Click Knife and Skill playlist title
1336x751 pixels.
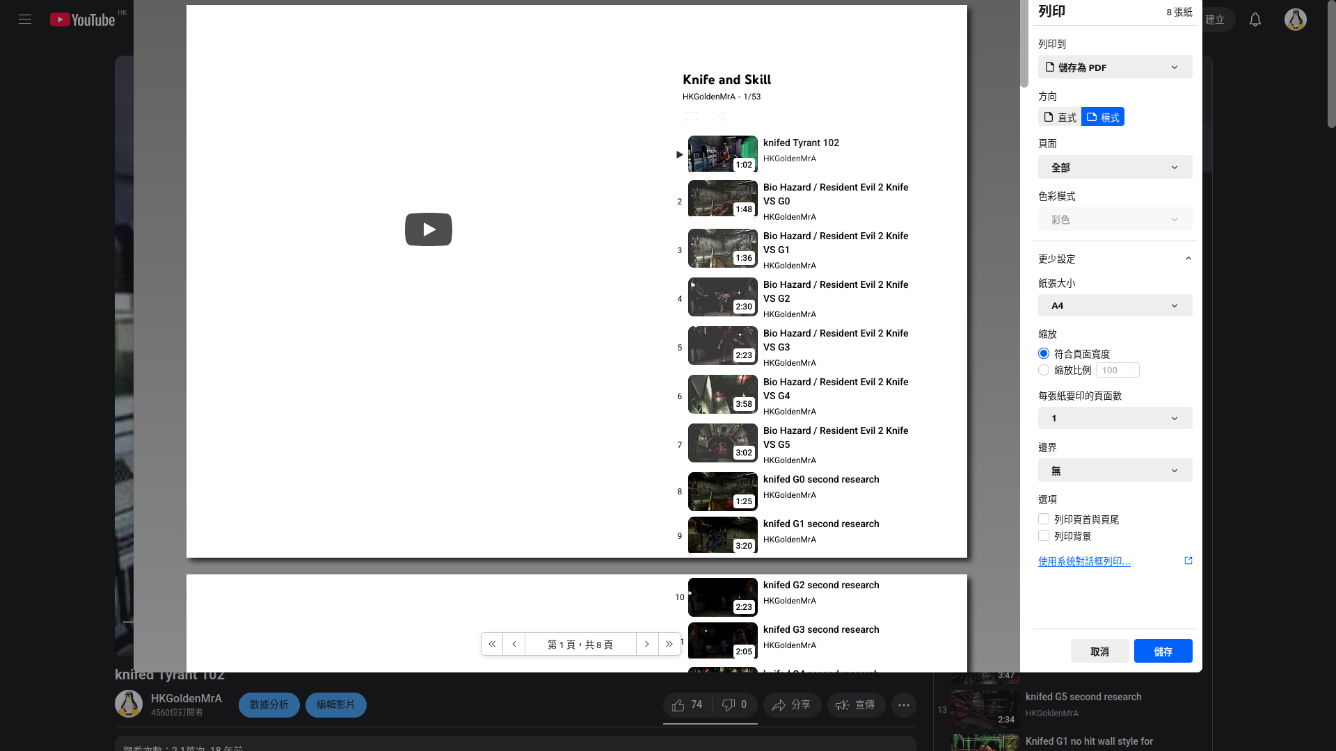[x=726, y=80]
